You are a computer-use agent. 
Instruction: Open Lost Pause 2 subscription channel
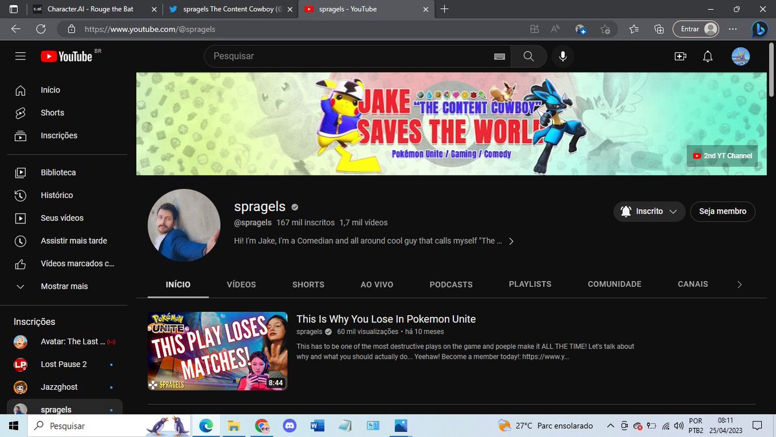tap(63, 364)
